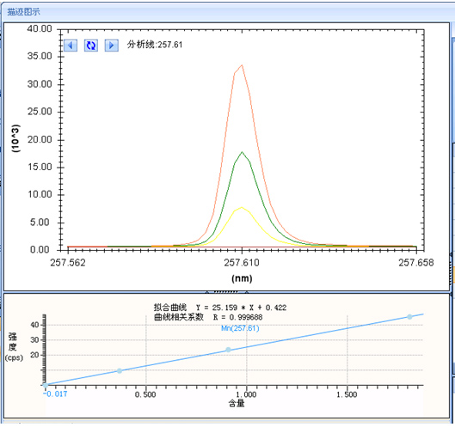Click the refresh icon above the spectrum plot

(91, 46)
